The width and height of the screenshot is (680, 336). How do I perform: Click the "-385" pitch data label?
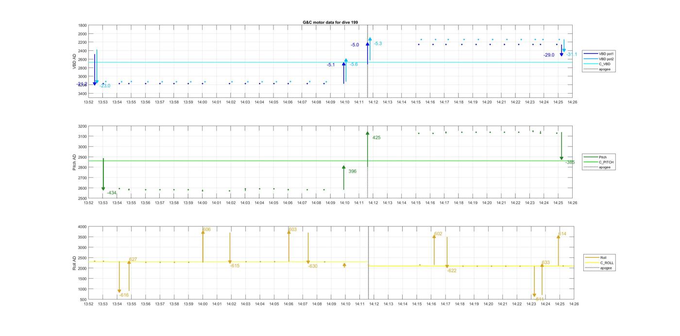click(570, 162)
